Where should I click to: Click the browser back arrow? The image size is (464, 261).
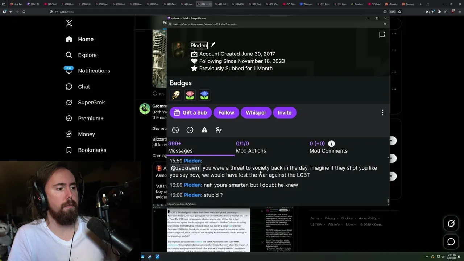(11, 12)
